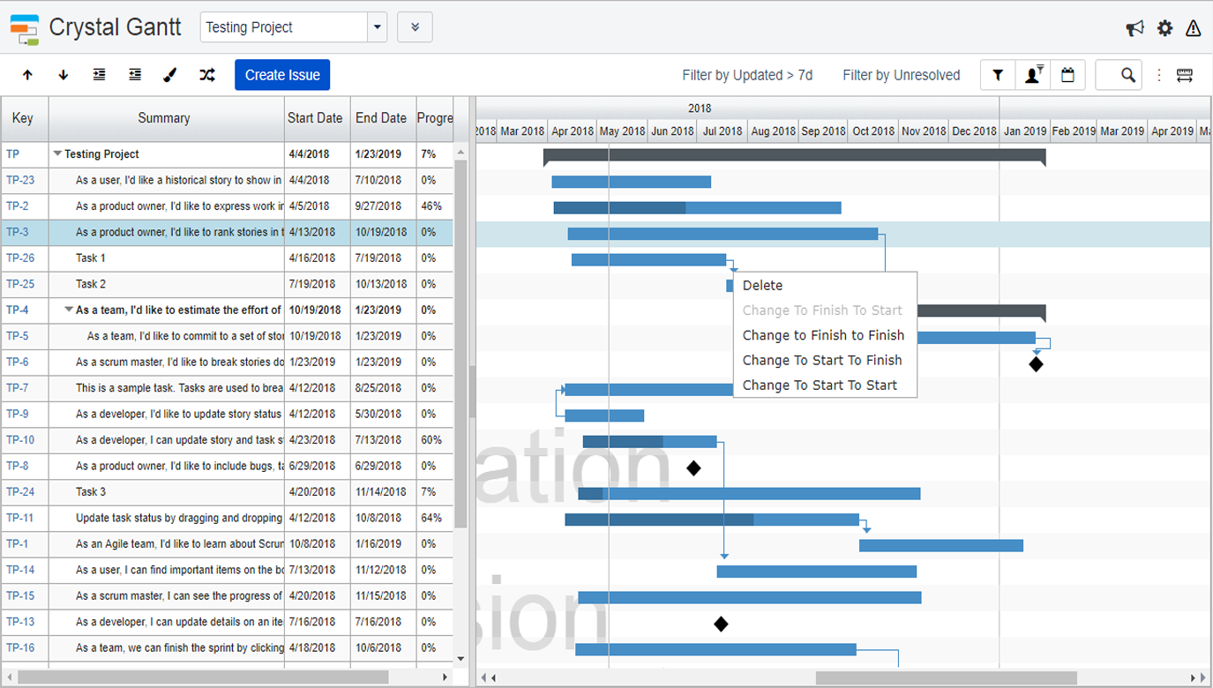Toggle Filter by Unresolved
1213x688 pixels.
coord(901,75)
